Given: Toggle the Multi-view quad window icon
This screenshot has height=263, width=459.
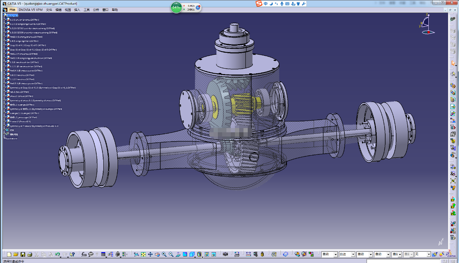Looking at the screenshot, I should click(185, 254).
